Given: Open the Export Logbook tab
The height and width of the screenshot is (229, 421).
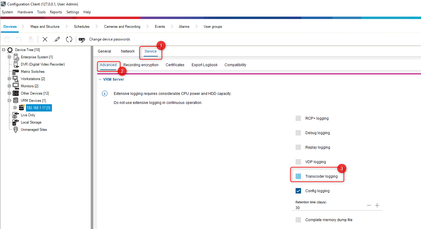Looking at the screenshot, I should click(204, 65).
